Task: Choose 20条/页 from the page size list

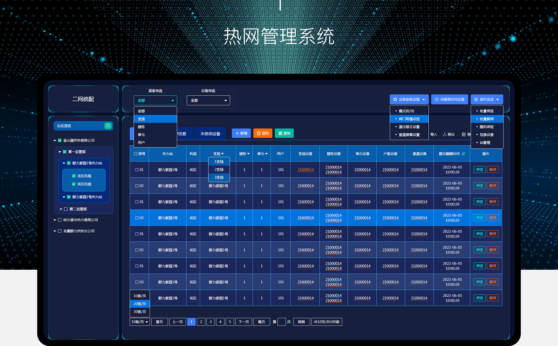Action: [x=140, y=304]
